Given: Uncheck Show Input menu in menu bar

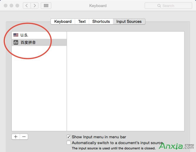Looking at the screenshot, I should pos(69,137).
